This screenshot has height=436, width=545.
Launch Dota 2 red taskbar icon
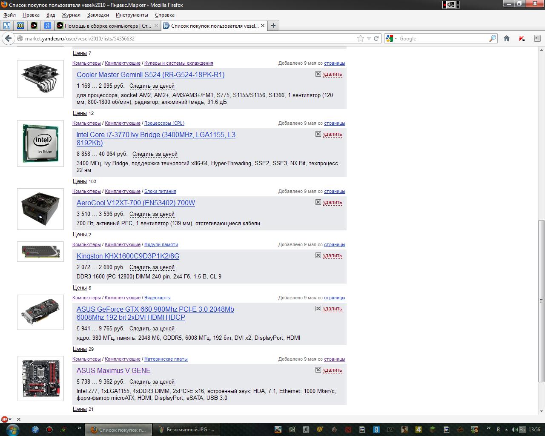pos(348,430)
